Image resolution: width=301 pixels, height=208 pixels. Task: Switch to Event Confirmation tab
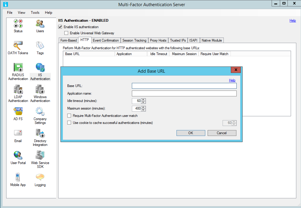point(106,40)
